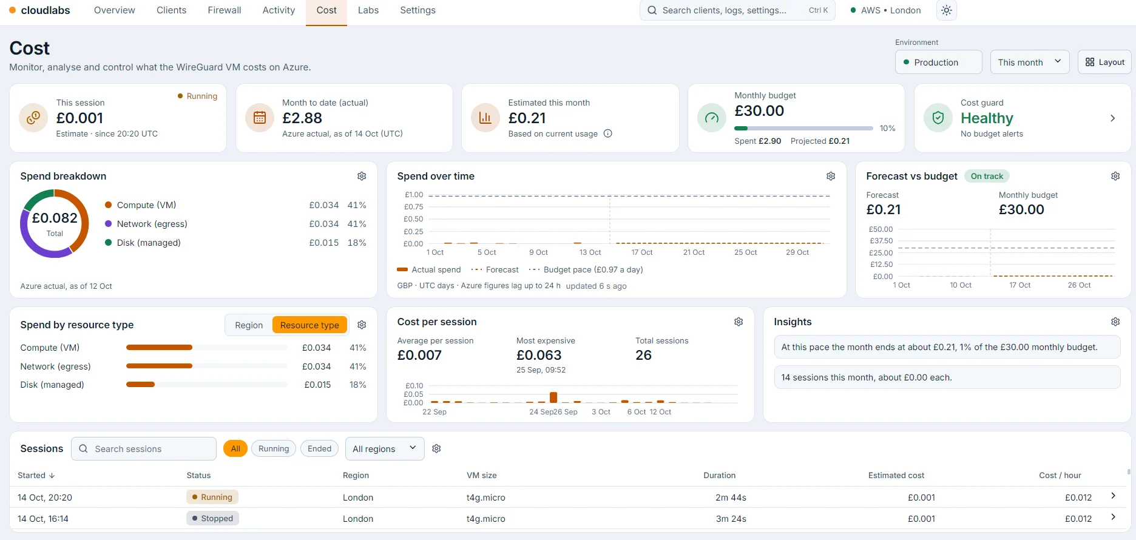
Task: Focus the Search sessions field
Action: (x=144, y=448)
